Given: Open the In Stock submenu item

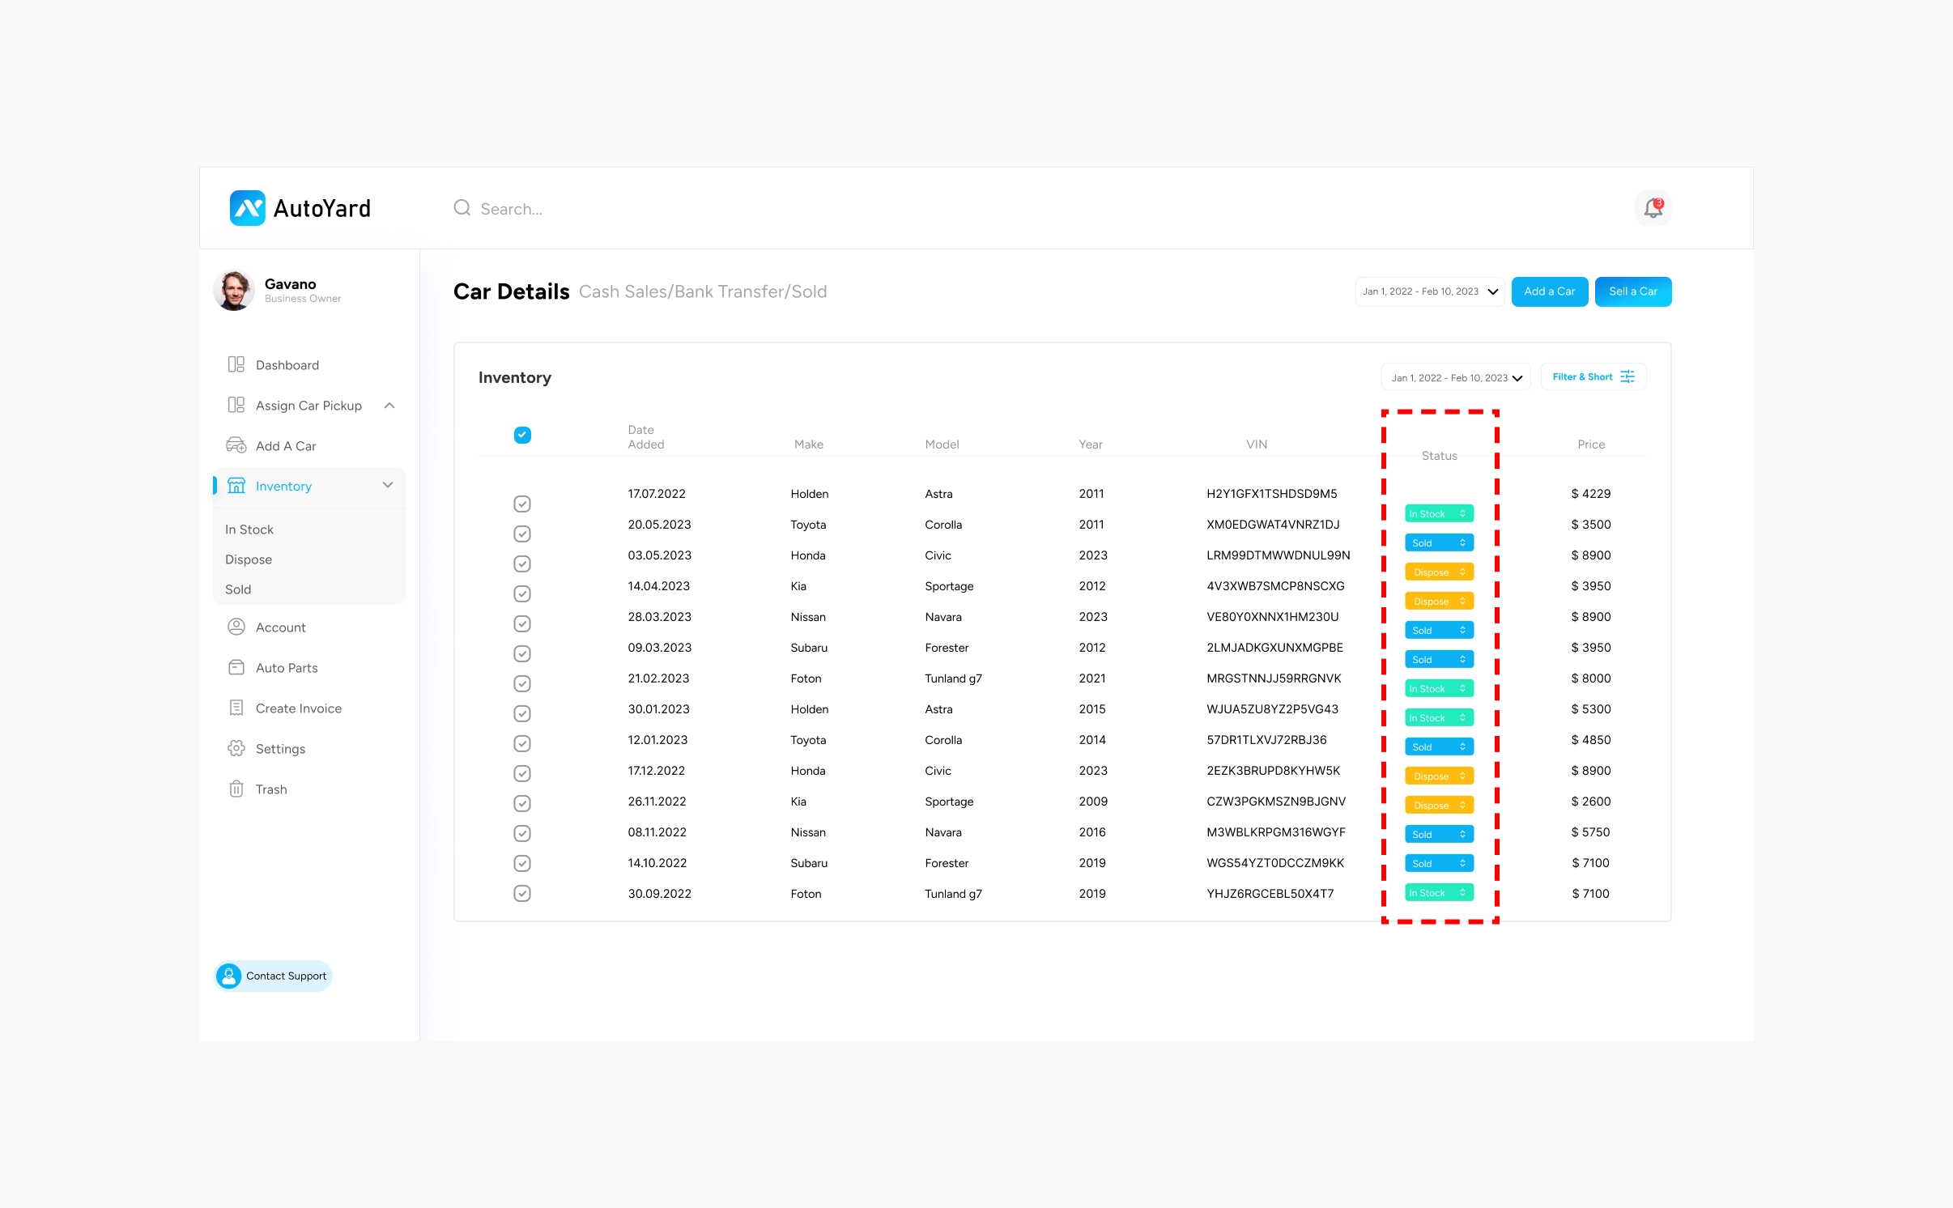Looking at the screenshot, I should [x=249, y=530].
